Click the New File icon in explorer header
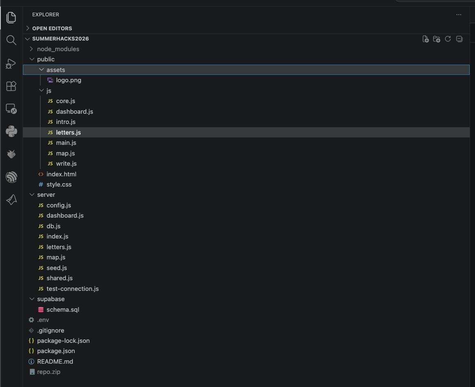This screenshot has width=475, height=387. [x=425, y=39]
